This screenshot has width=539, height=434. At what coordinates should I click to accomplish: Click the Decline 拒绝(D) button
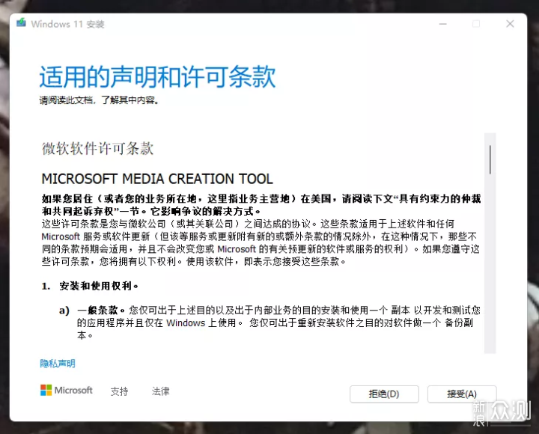click(x=384, y=394)
